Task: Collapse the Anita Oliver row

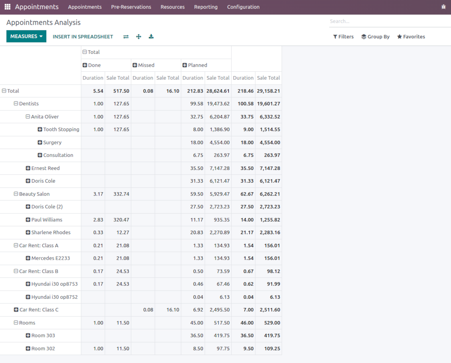Action: 42,117
